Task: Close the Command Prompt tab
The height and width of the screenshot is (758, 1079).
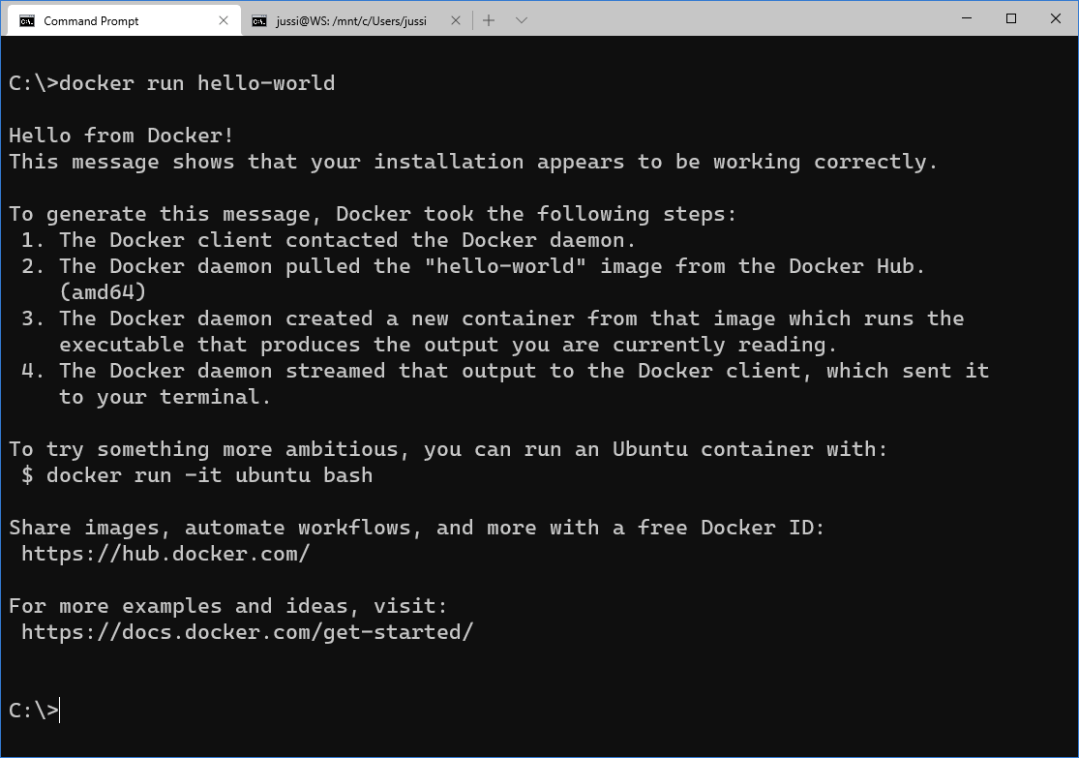Action: pyautogui.click(x=223, y=20)
